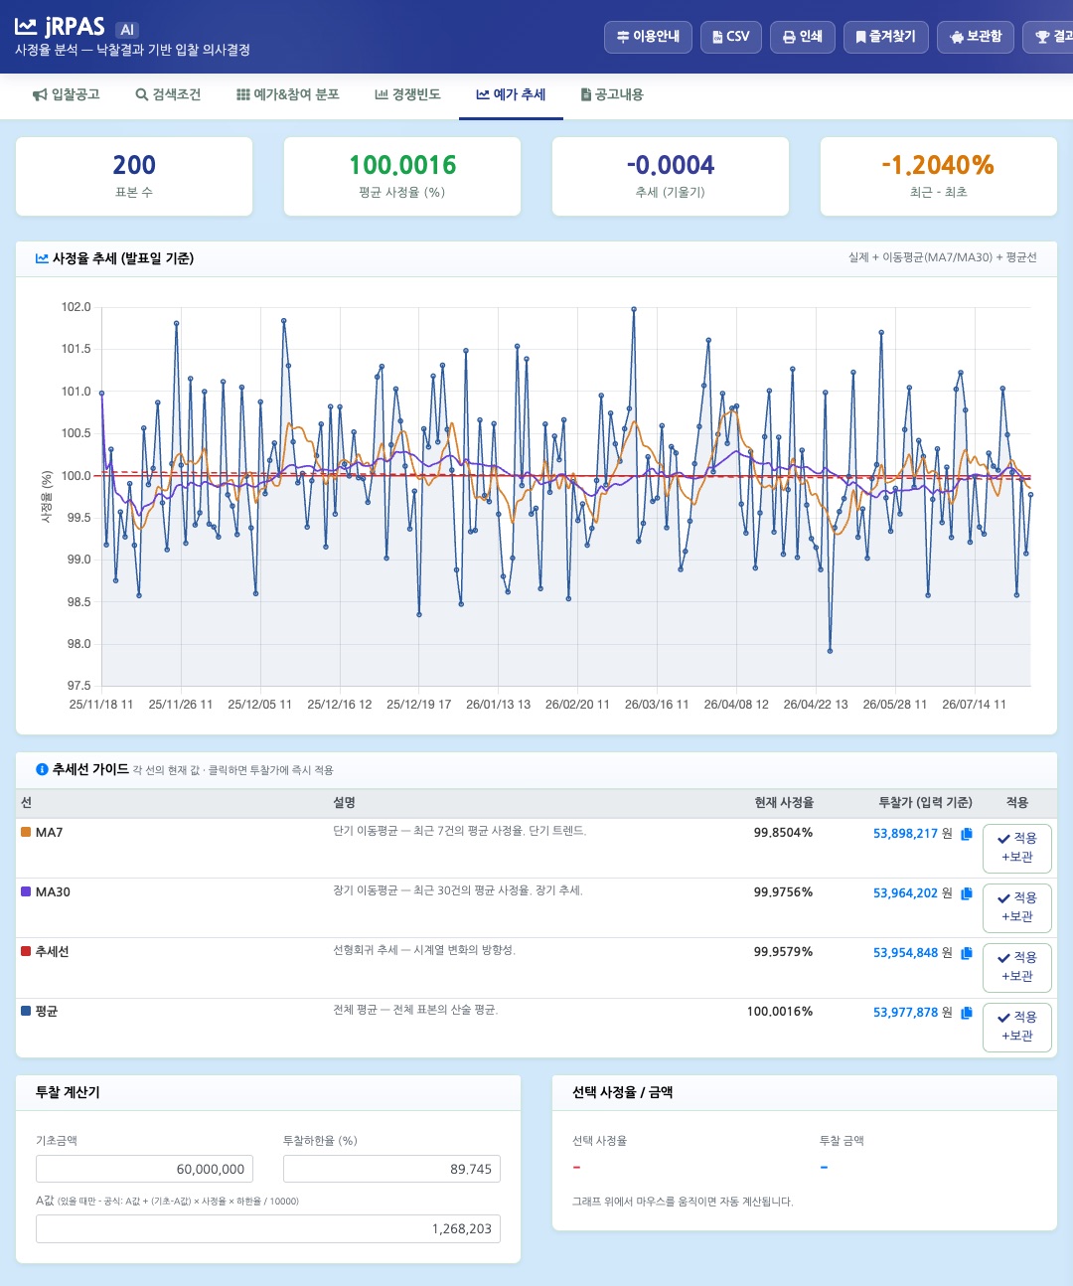Export data with the CSV button
This screenshot has width=1073, height=1286.
pyautogui.click(x=731, y=37)
